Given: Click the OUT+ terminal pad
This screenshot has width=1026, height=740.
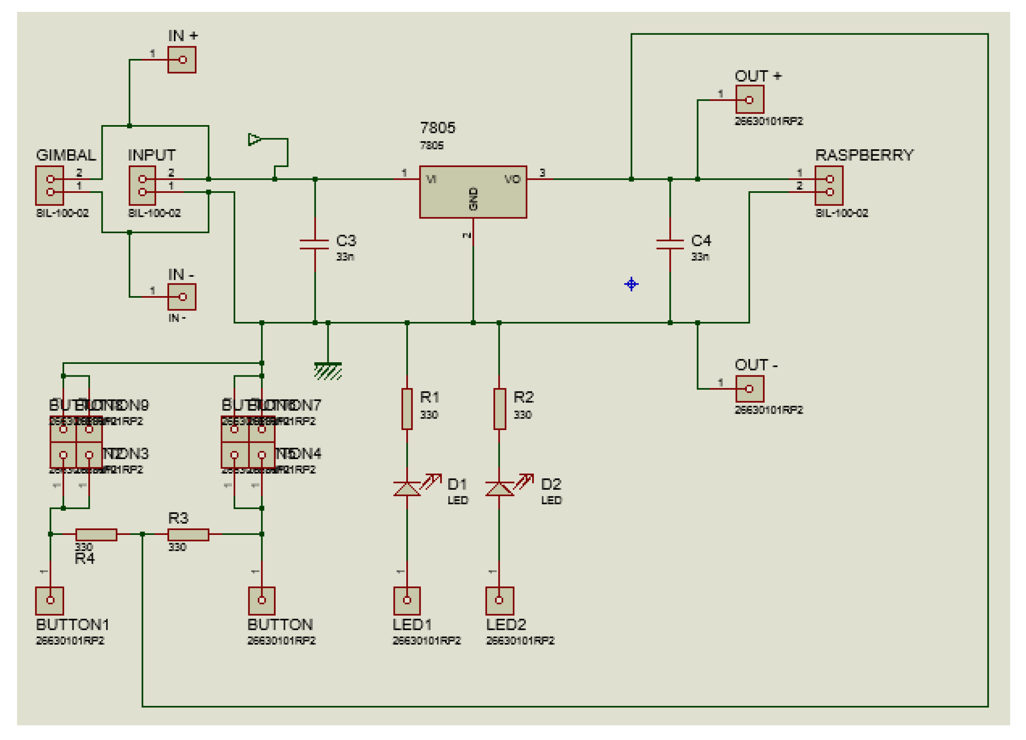Looking at the screenshot, I should [750, 99].
